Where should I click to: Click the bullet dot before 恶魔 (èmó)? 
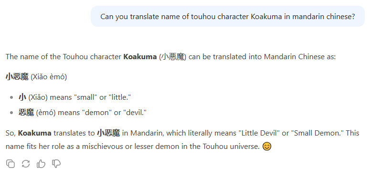[11, 113]
